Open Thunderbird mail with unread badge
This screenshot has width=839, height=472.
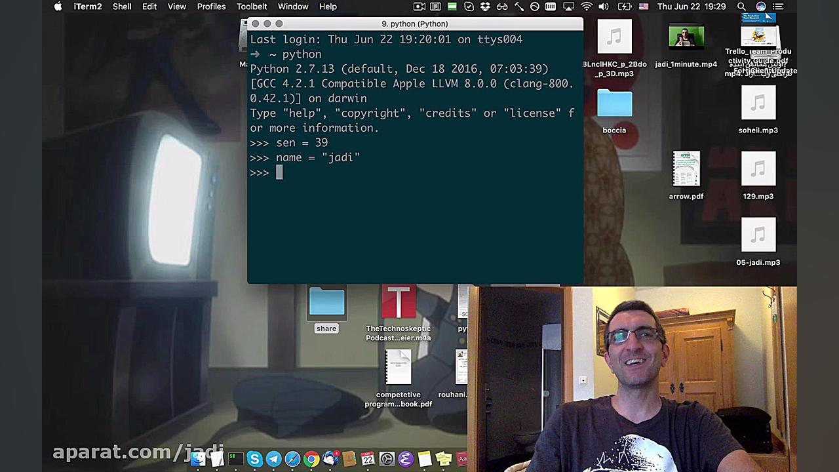330,459
